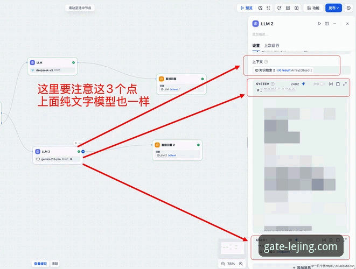Viewport: 356px width, 269px height.
Task: Click the vision eye icon in LLM 2 node
Action: pos(71,159)
